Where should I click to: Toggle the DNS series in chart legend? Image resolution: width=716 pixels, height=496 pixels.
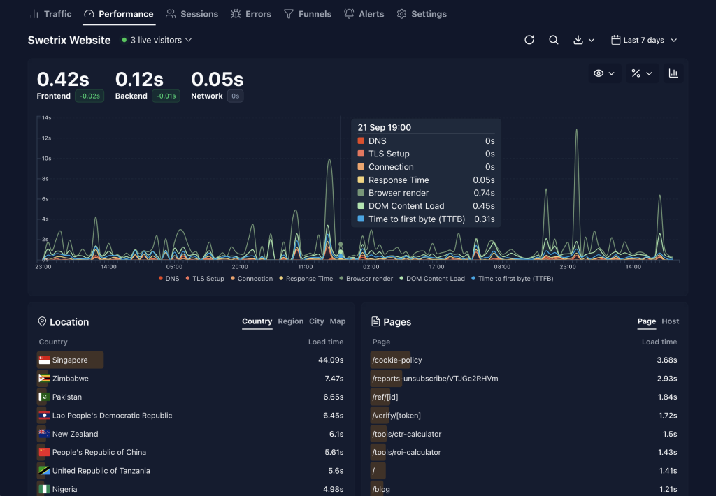point(169,279)
